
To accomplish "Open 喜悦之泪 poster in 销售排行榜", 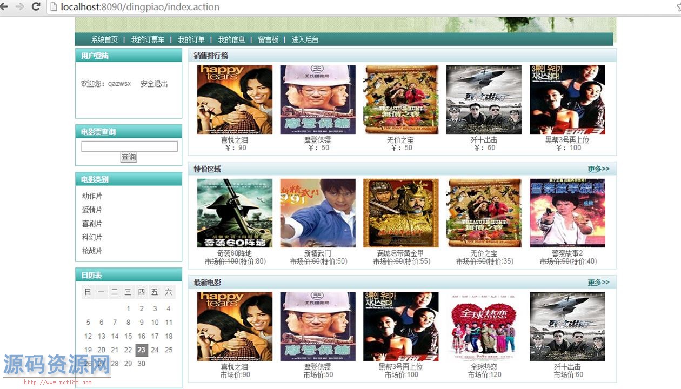I will [235, 99].
